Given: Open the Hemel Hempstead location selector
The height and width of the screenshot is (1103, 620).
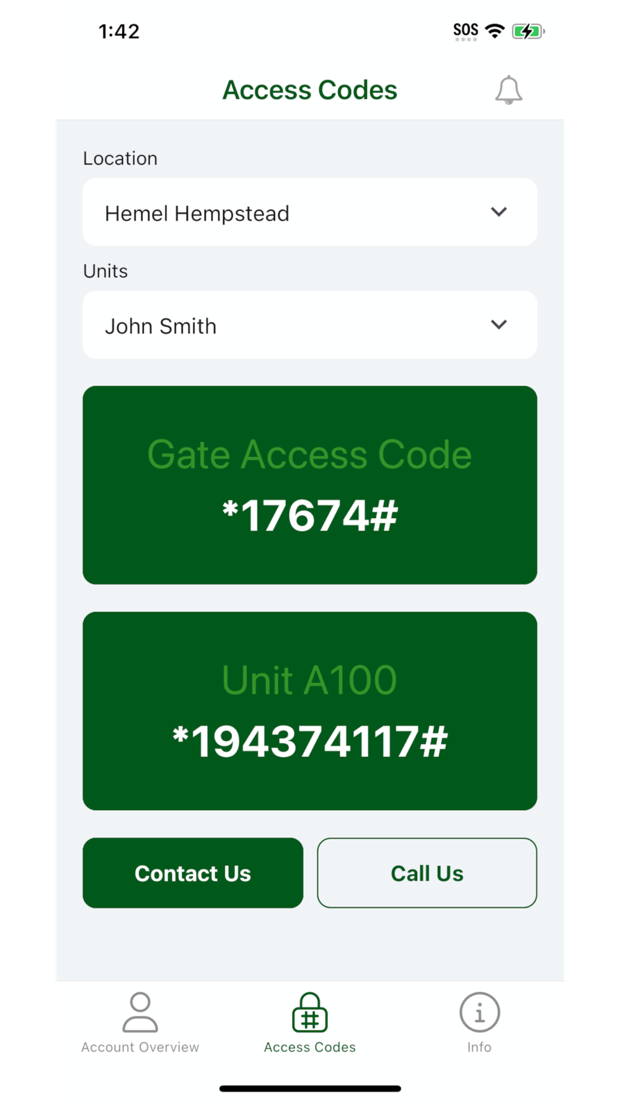Looking at the screenshot, I should pyautogui.click(x=309, y=212).
